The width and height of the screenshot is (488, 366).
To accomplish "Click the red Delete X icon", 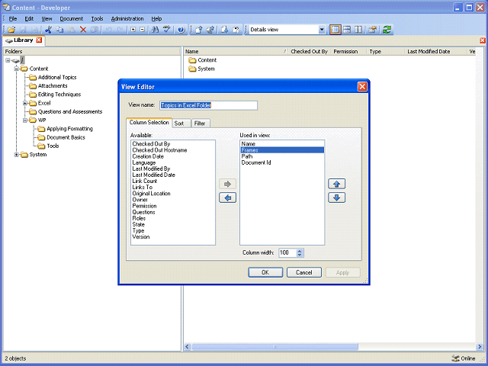I will coord(83,30).
